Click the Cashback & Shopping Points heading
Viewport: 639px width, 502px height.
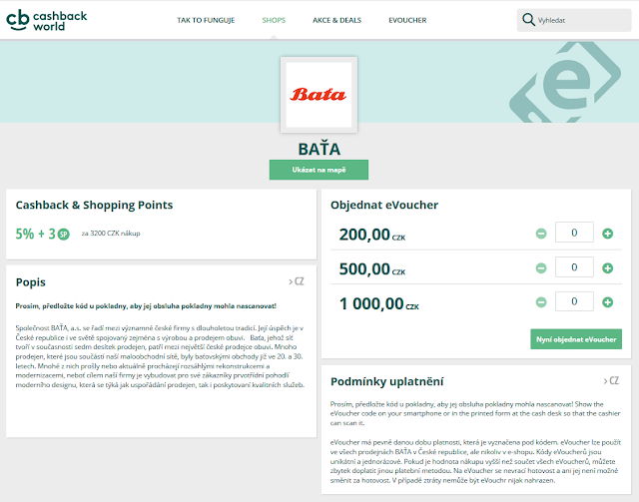(x=94, y=205)
